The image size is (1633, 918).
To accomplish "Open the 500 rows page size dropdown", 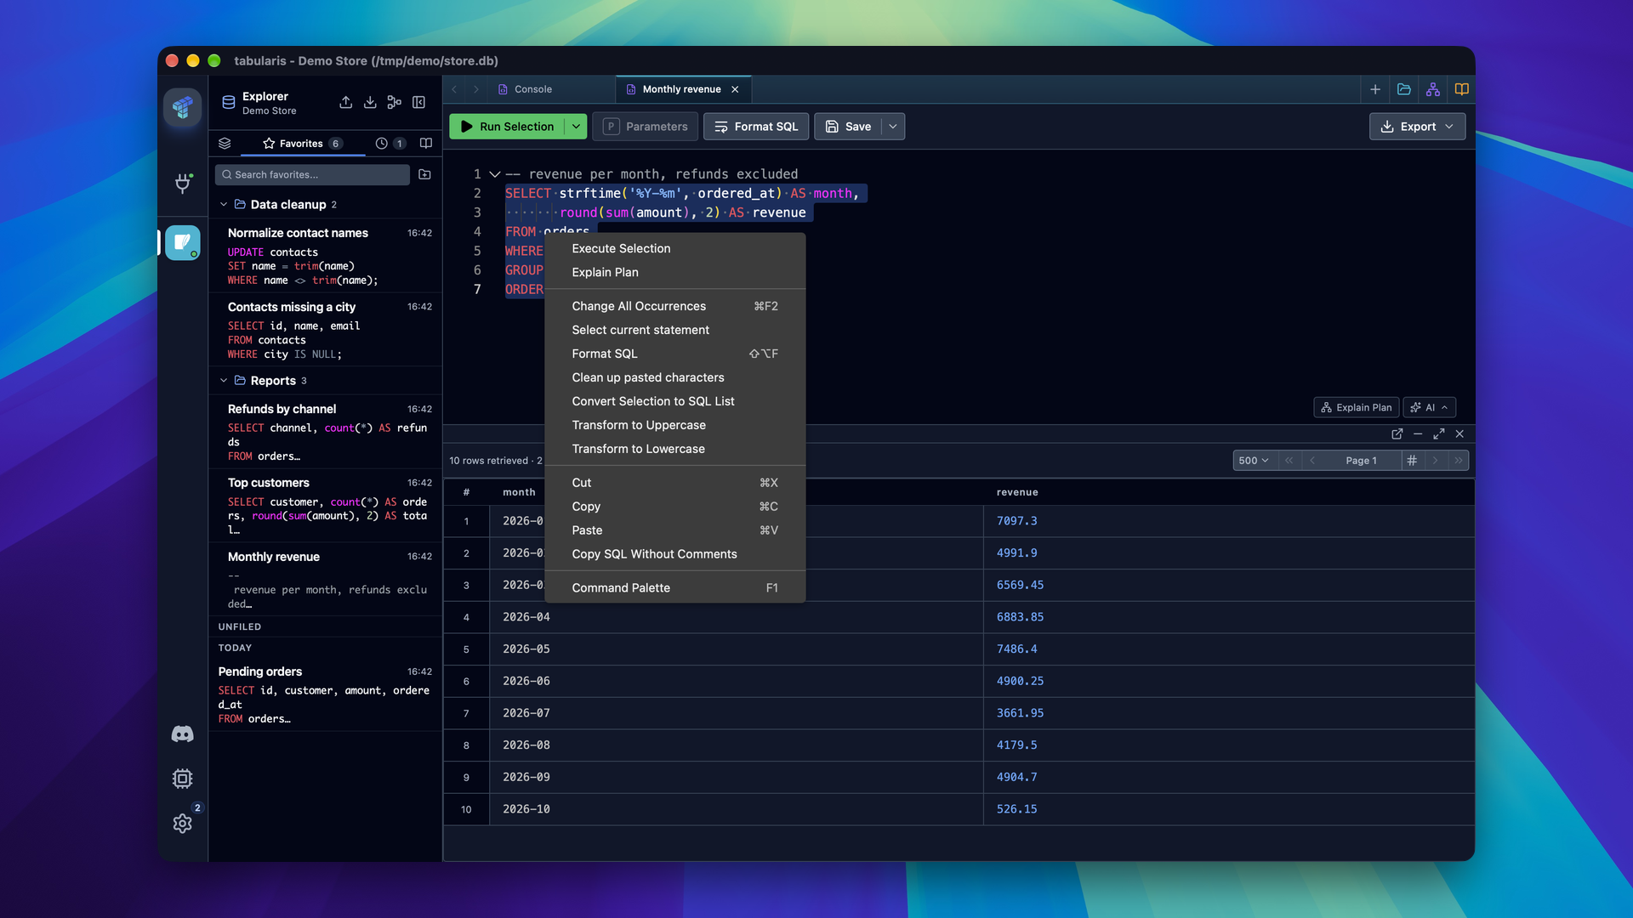I will click(1254, 461).
